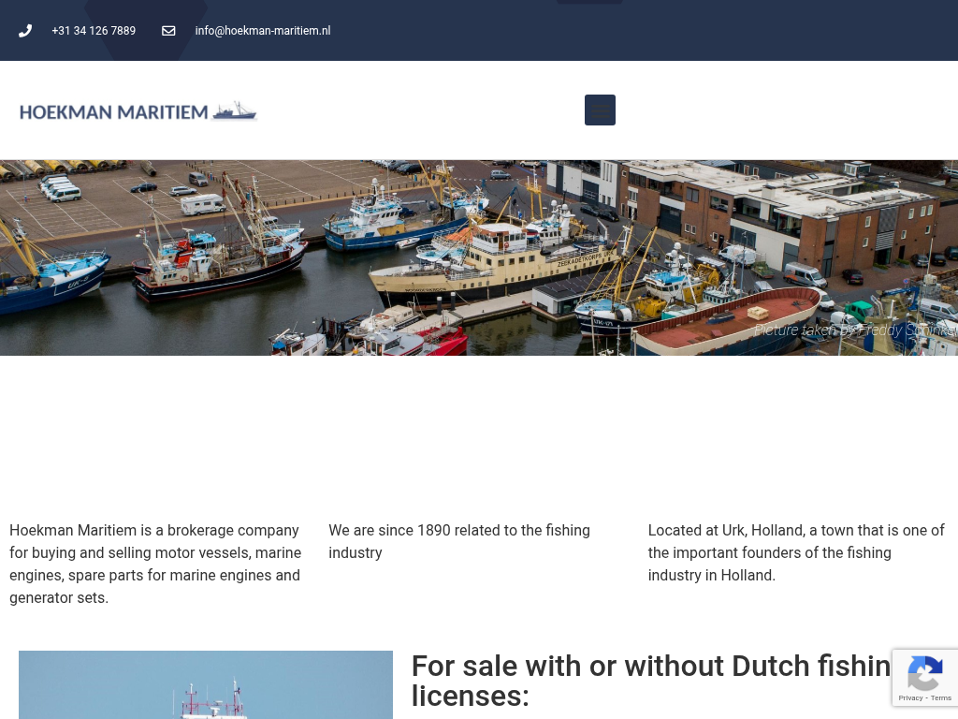Viewport: 958px width, 719px height.
Task: Click the phone handset icon
Action: point(25,31)
